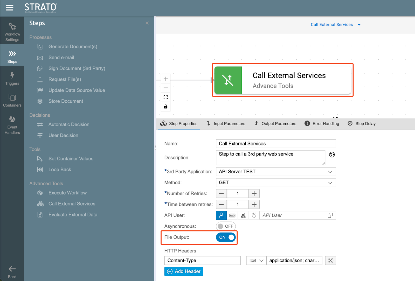Click Back at the sidebar bottom
Viewport: 415px width, 281px height.
tap(12, 272)
